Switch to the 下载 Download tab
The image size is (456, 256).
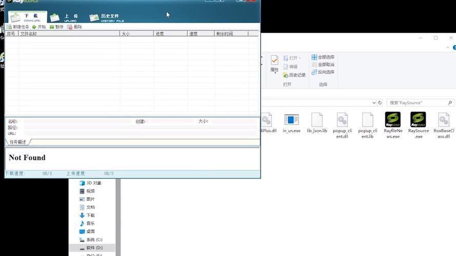(27, 17)
